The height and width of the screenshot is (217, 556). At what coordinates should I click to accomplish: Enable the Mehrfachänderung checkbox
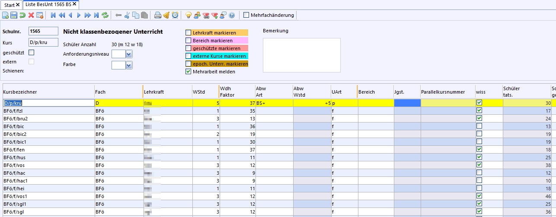[x=246, y=15]
